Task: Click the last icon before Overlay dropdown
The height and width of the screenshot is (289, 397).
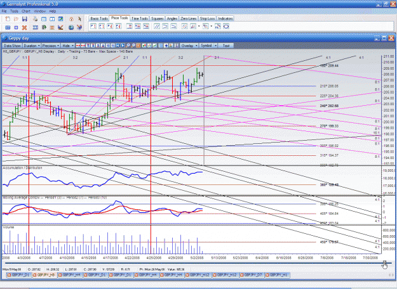Action: click(x=176, y=46)
